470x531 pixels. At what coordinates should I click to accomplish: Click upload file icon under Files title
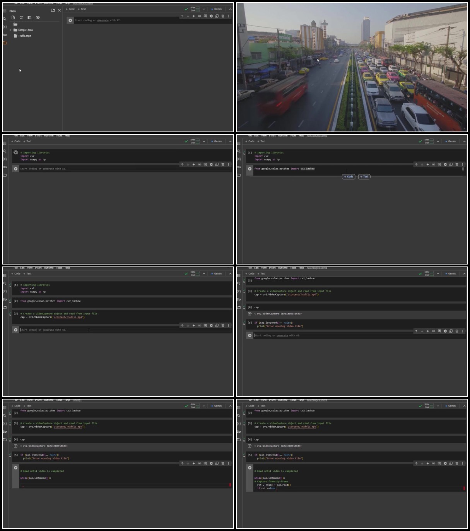click(x=13, y=17)
